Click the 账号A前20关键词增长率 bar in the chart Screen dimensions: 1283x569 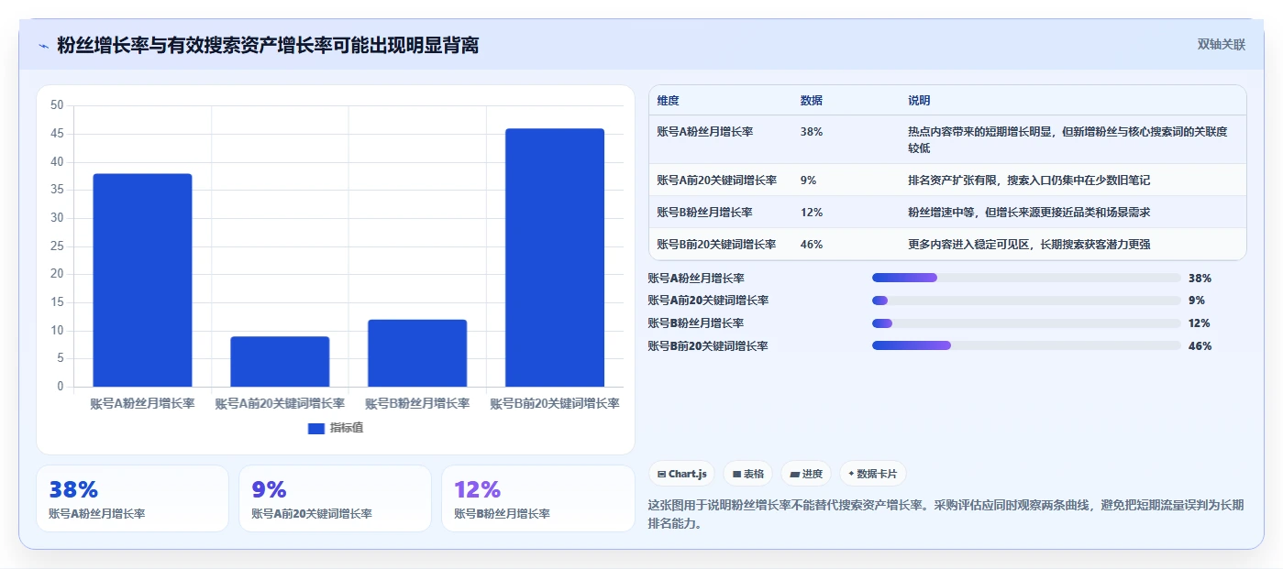pos(280,362)
